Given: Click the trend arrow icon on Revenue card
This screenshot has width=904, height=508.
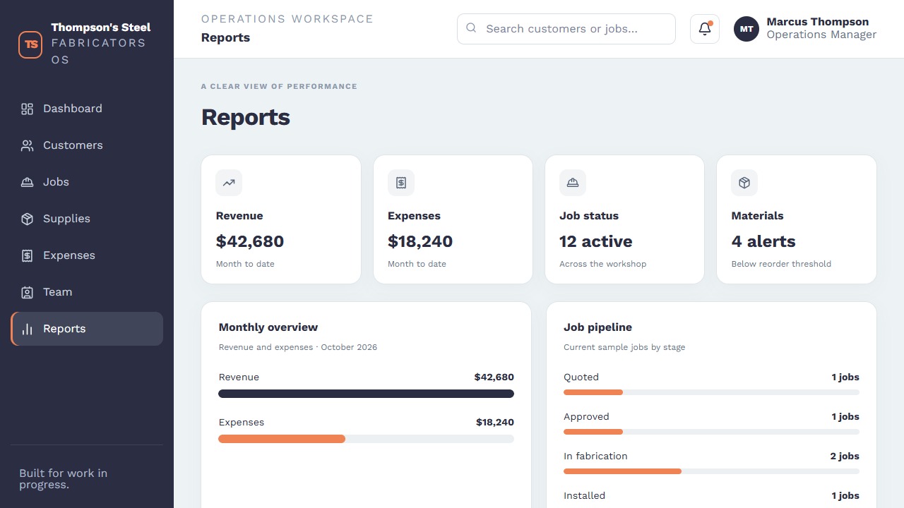Looking at the screenshot, I should pos(229,183).
